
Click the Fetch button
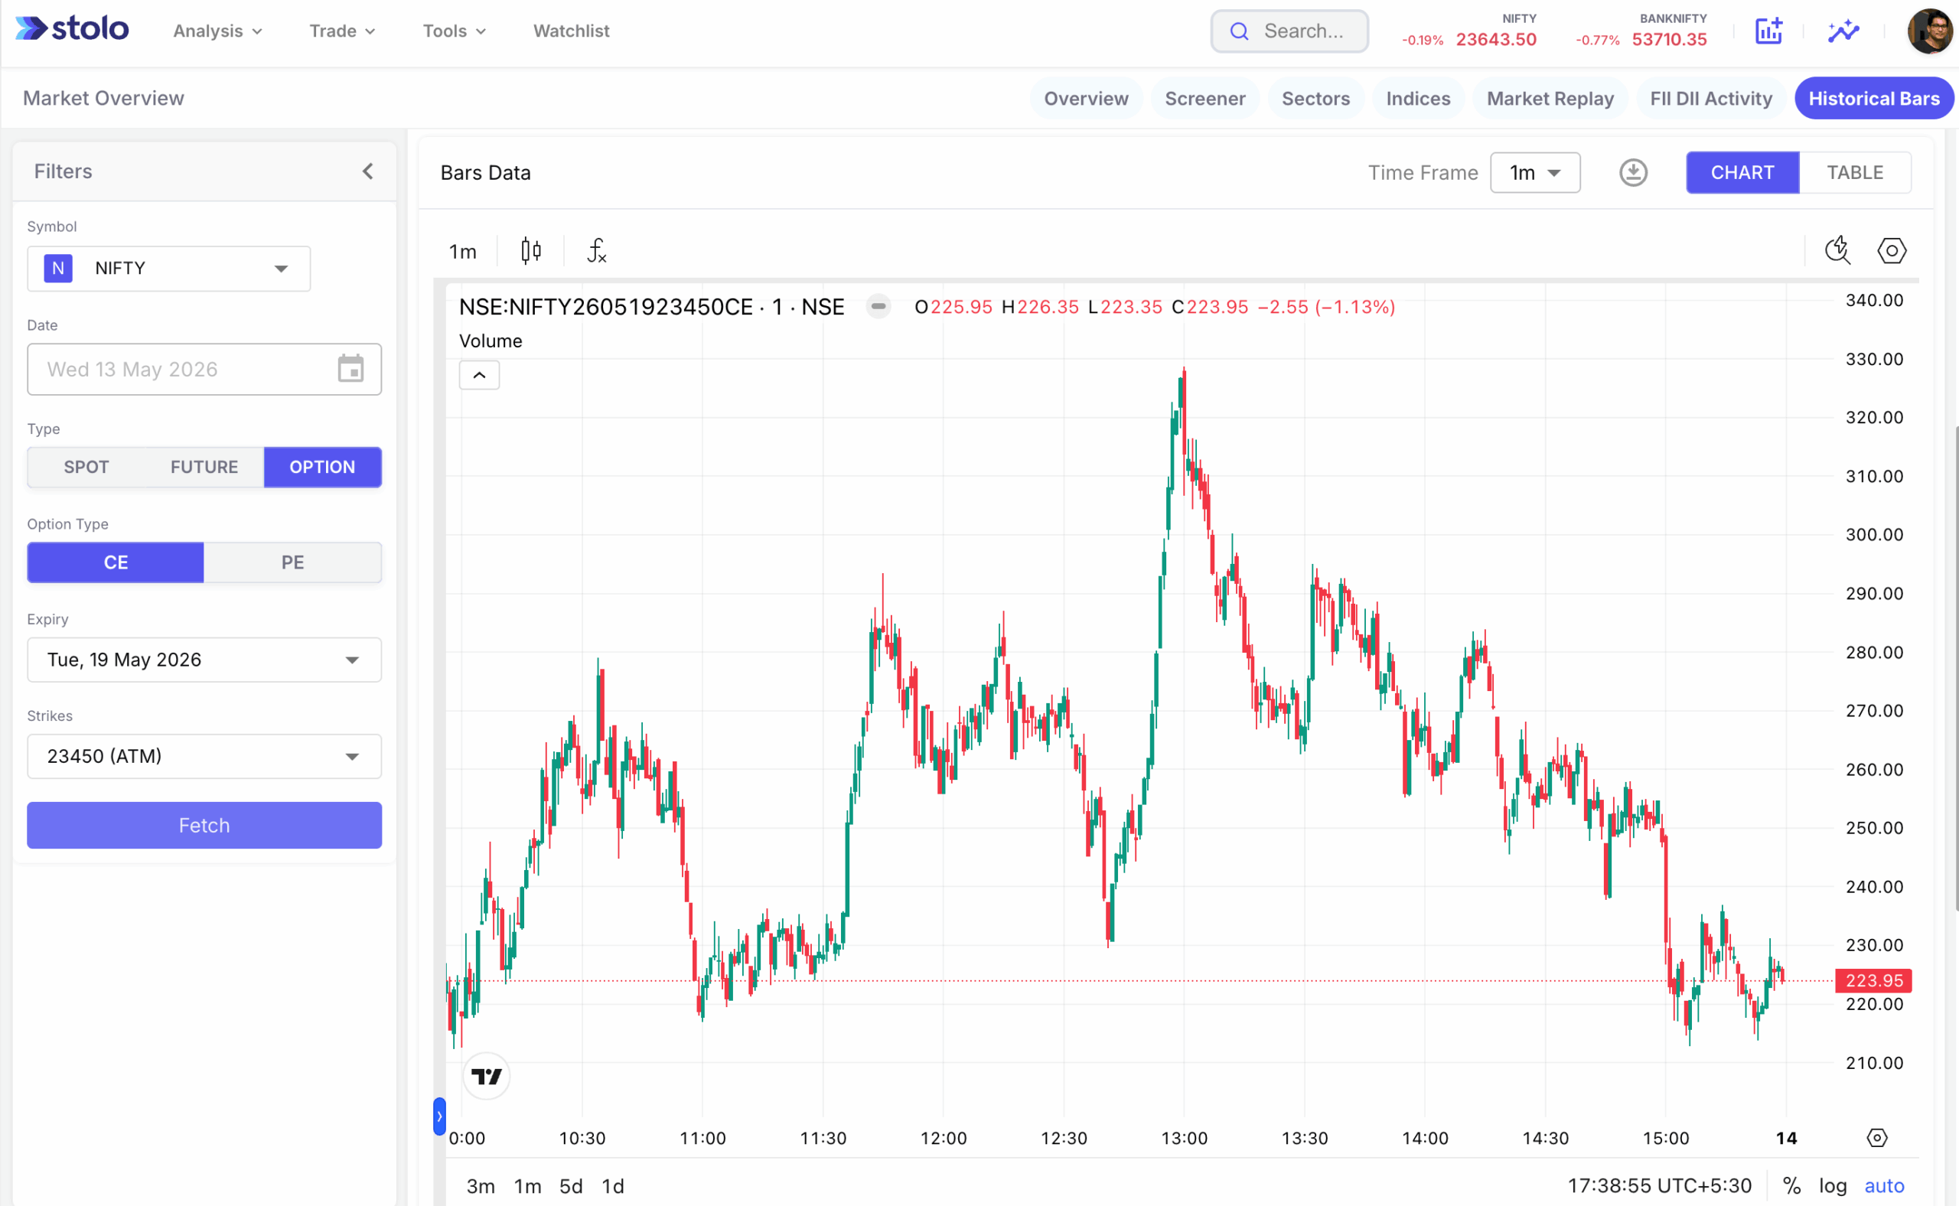204,825
